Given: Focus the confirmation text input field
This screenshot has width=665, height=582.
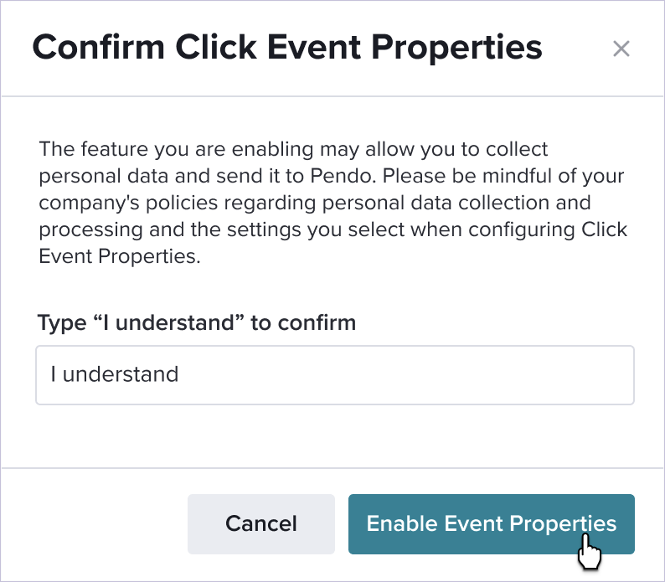Looking at the screenshot, I should click(335, 374).
